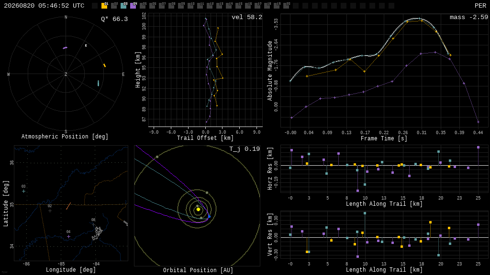Screen dimensions: 490x275
Task: Click the orange meteor ground track on map
Action: [x=68, y=206]
